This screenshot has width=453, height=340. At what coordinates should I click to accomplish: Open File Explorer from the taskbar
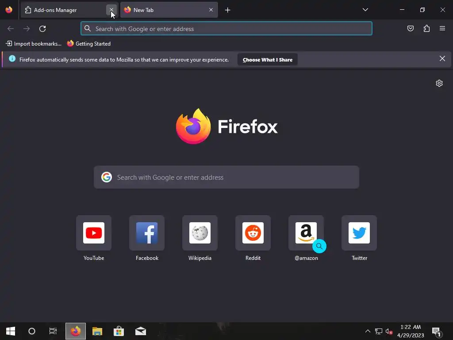(x=97, y=331)
